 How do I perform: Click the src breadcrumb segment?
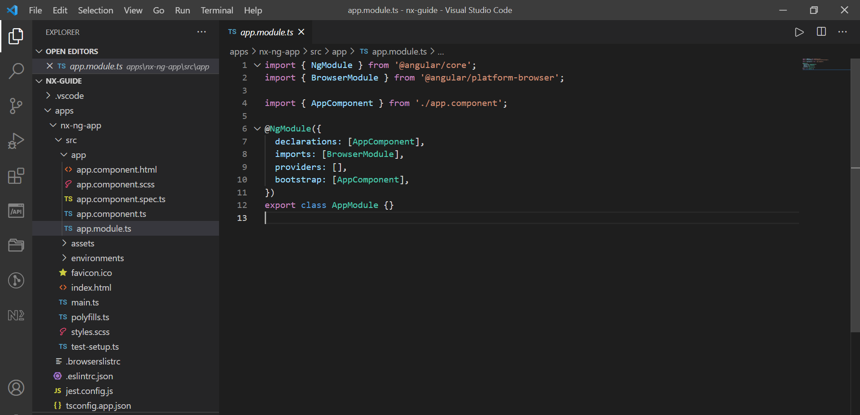(315, 52)
